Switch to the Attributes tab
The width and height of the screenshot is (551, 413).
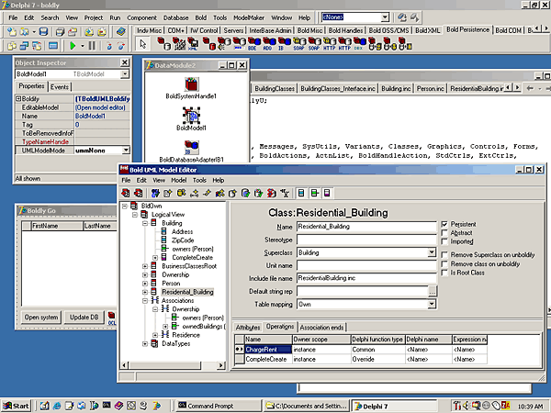pos(248,328)
